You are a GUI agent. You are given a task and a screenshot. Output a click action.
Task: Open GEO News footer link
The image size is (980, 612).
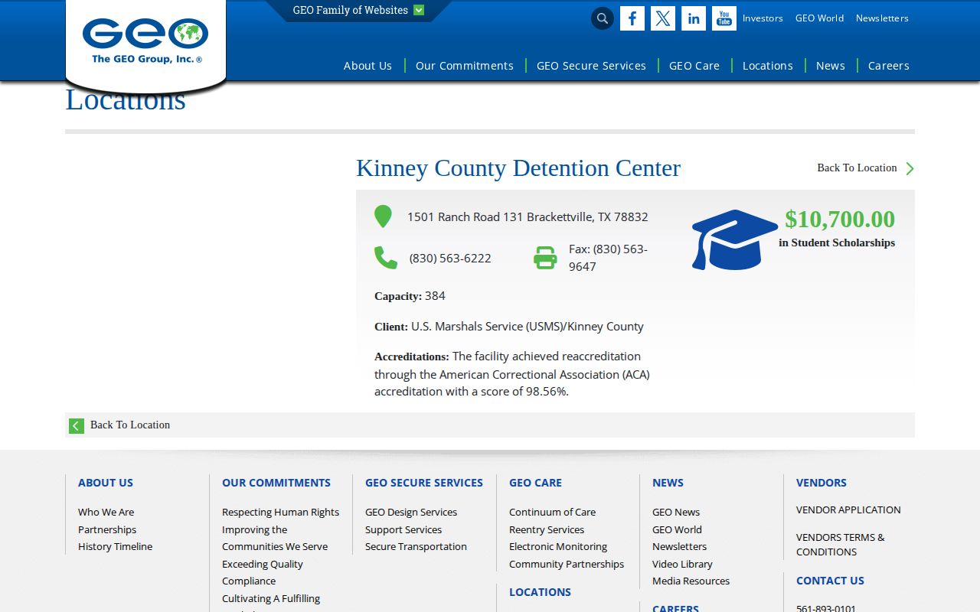point(676,513)
